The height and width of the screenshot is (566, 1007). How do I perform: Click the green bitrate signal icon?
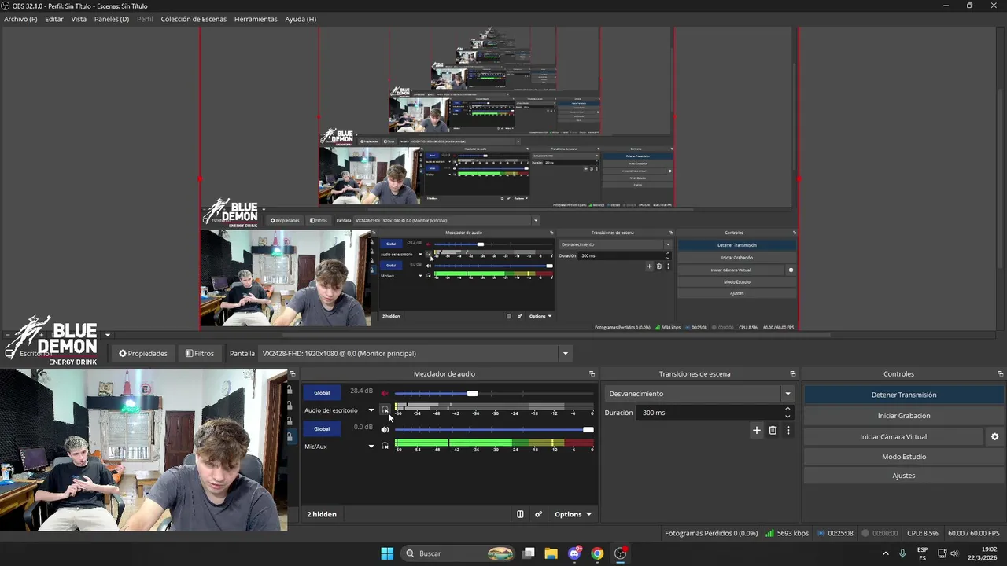[769, 533]
